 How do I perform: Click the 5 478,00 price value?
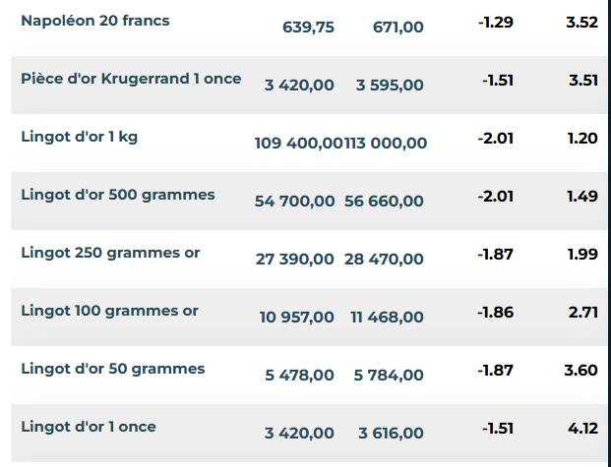pos(299,376)
